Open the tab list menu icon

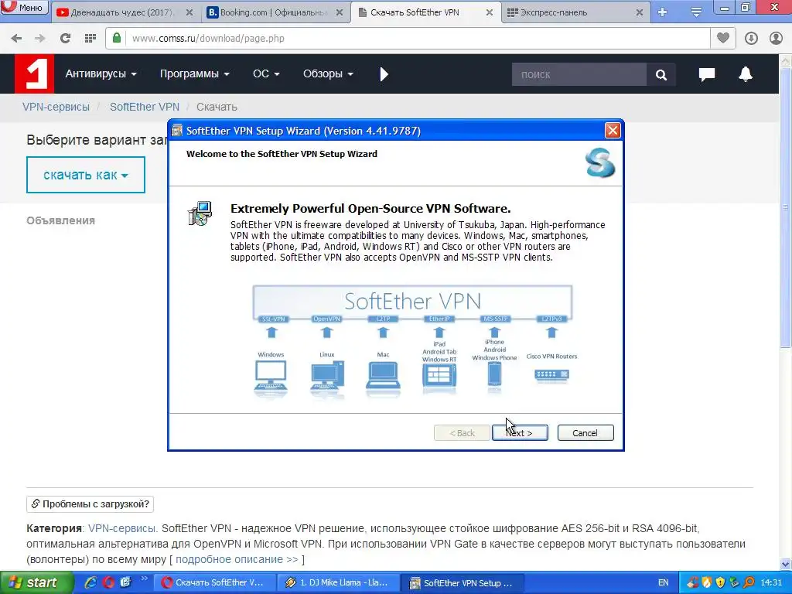coord(696,12)
